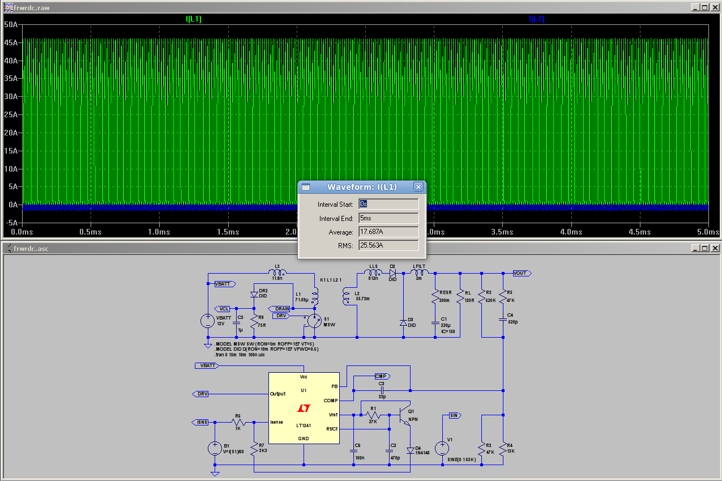The image size is (722, 481).
Task: Select the S1 MSW switch symbol
Action: coord(314,321)
